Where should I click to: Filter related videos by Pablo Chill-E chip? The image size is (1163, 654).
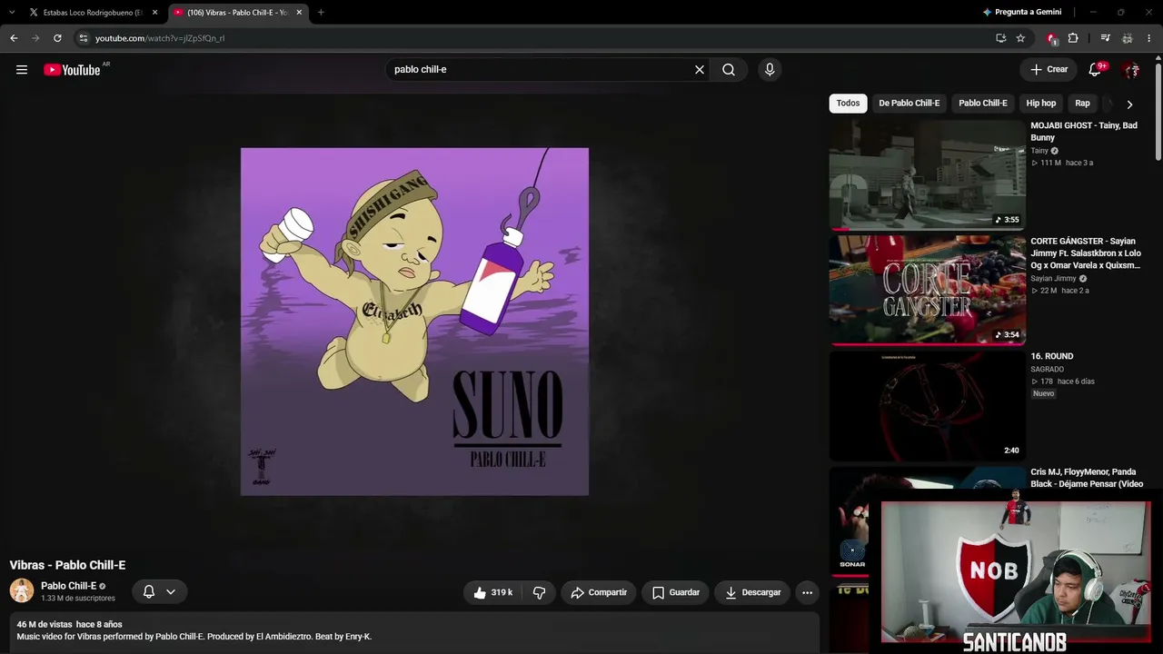click(983, 104)
